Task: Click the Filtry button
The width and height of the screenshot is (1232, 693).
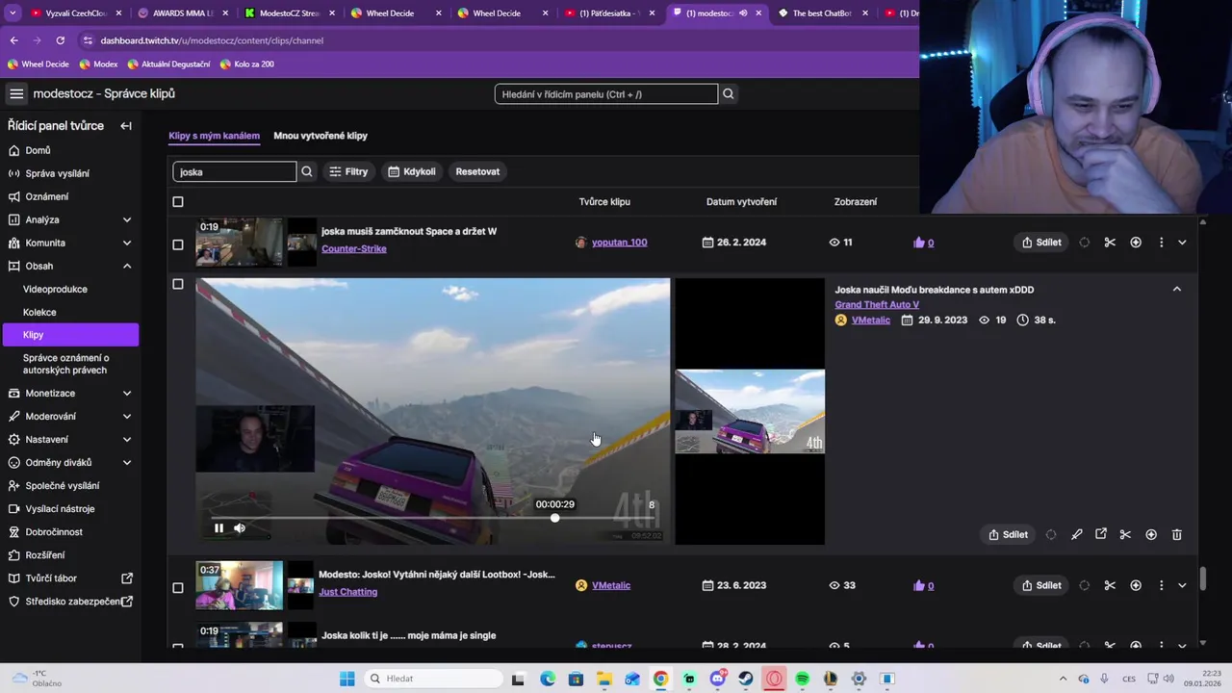Action: [x=348, y=171]
